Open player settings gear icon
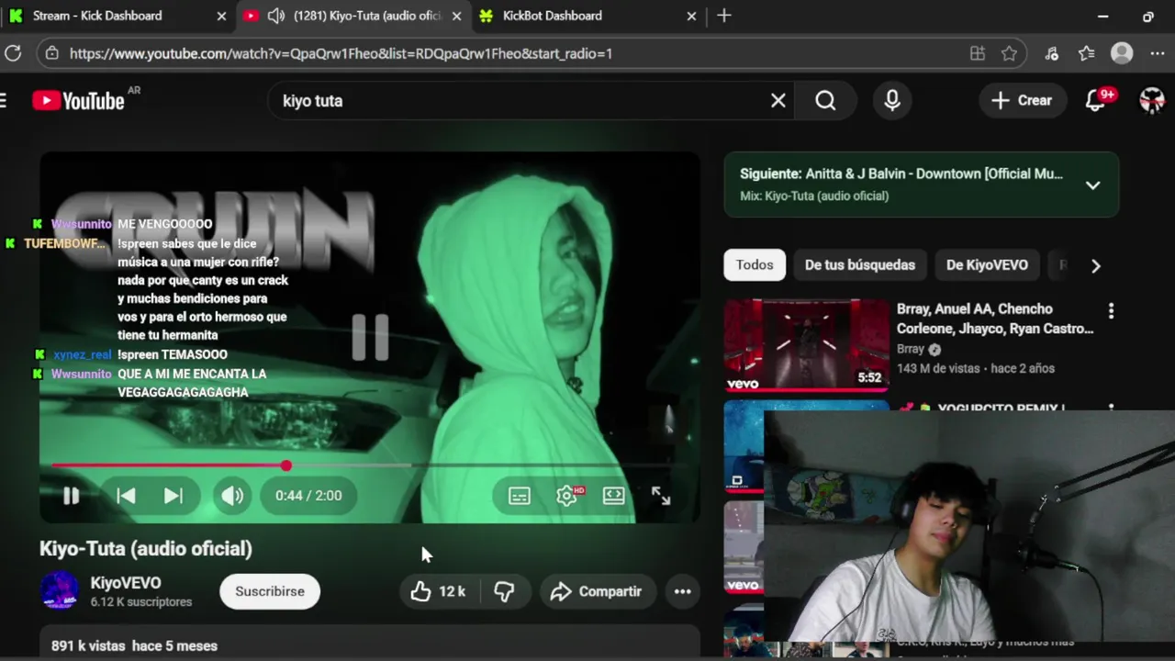Screen dimensions: 1175x661 pyautogui.click(x=567, y=496)
